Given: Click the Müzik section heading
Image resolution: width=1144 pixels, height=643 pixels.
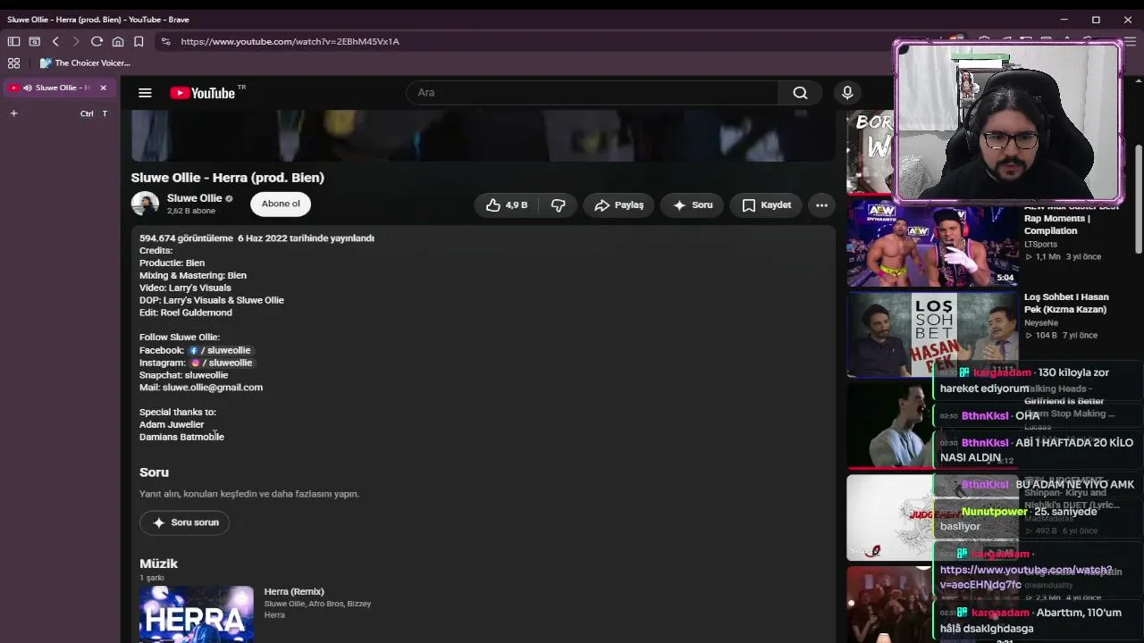Looking at the screenshot, I should (158, 564).
